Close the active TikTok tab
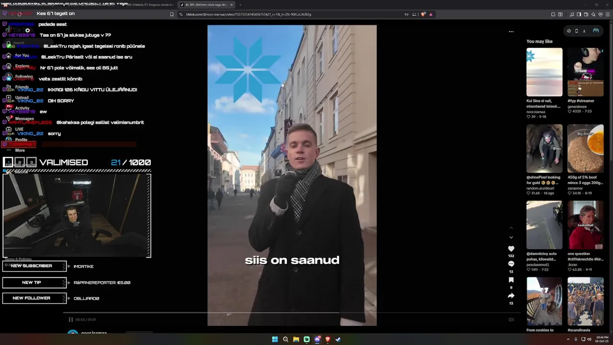The width and height of the screenshot is (613, 345). point(231,5)
